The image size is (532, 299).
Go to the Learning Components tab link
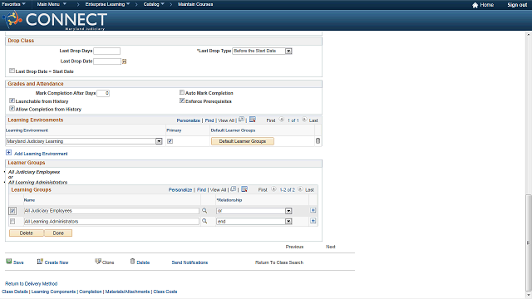pyautogui.click(x=53, y=292)
